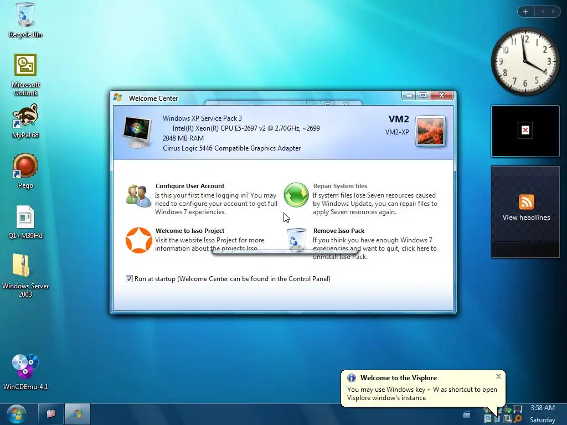Click the Configure User Account users icon
The width and height of the screenshot is (567, 425).
pos(138,196)
